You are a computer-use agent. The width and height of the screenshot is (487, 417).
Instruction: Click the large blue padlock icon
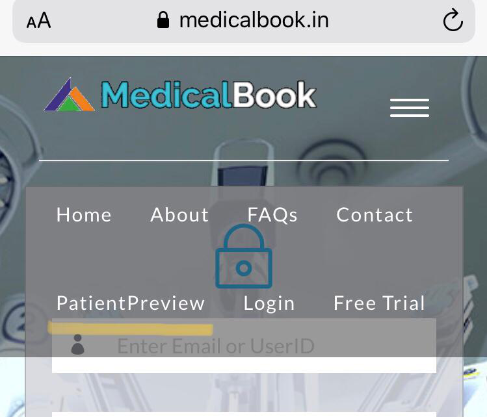click(244, 257)
